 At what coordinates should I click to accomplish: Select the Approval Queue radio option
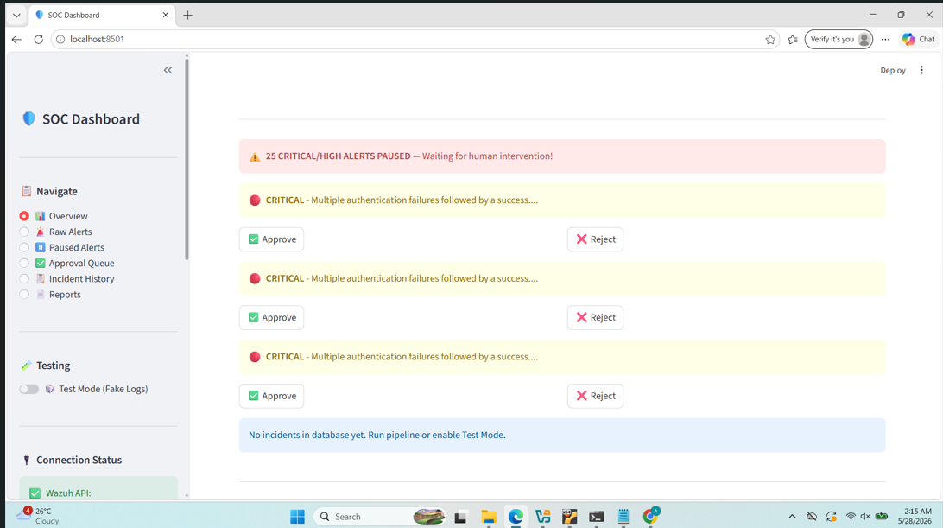[x=24, y=263]
